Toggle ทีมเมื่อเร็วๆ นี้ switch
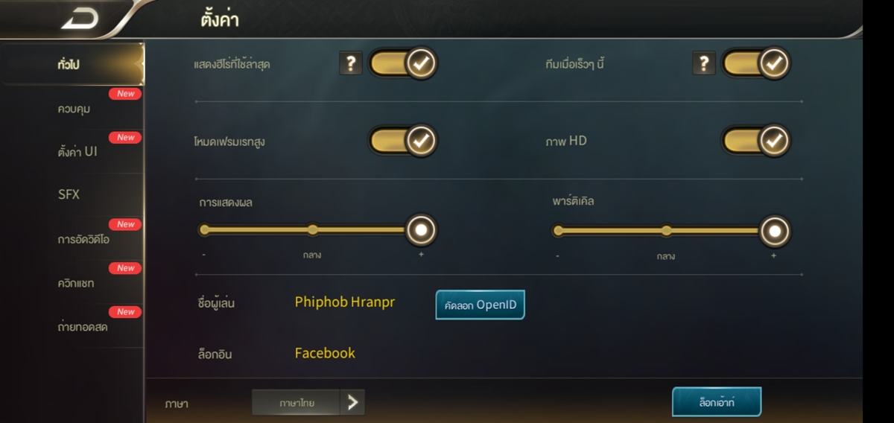This screenshot has height=423, width=894. tap(756, 63)
